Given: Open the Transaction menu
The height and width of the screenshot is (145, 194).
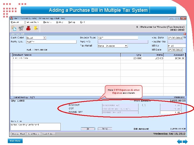Looking at the screenshot, I should pos(31,22).
